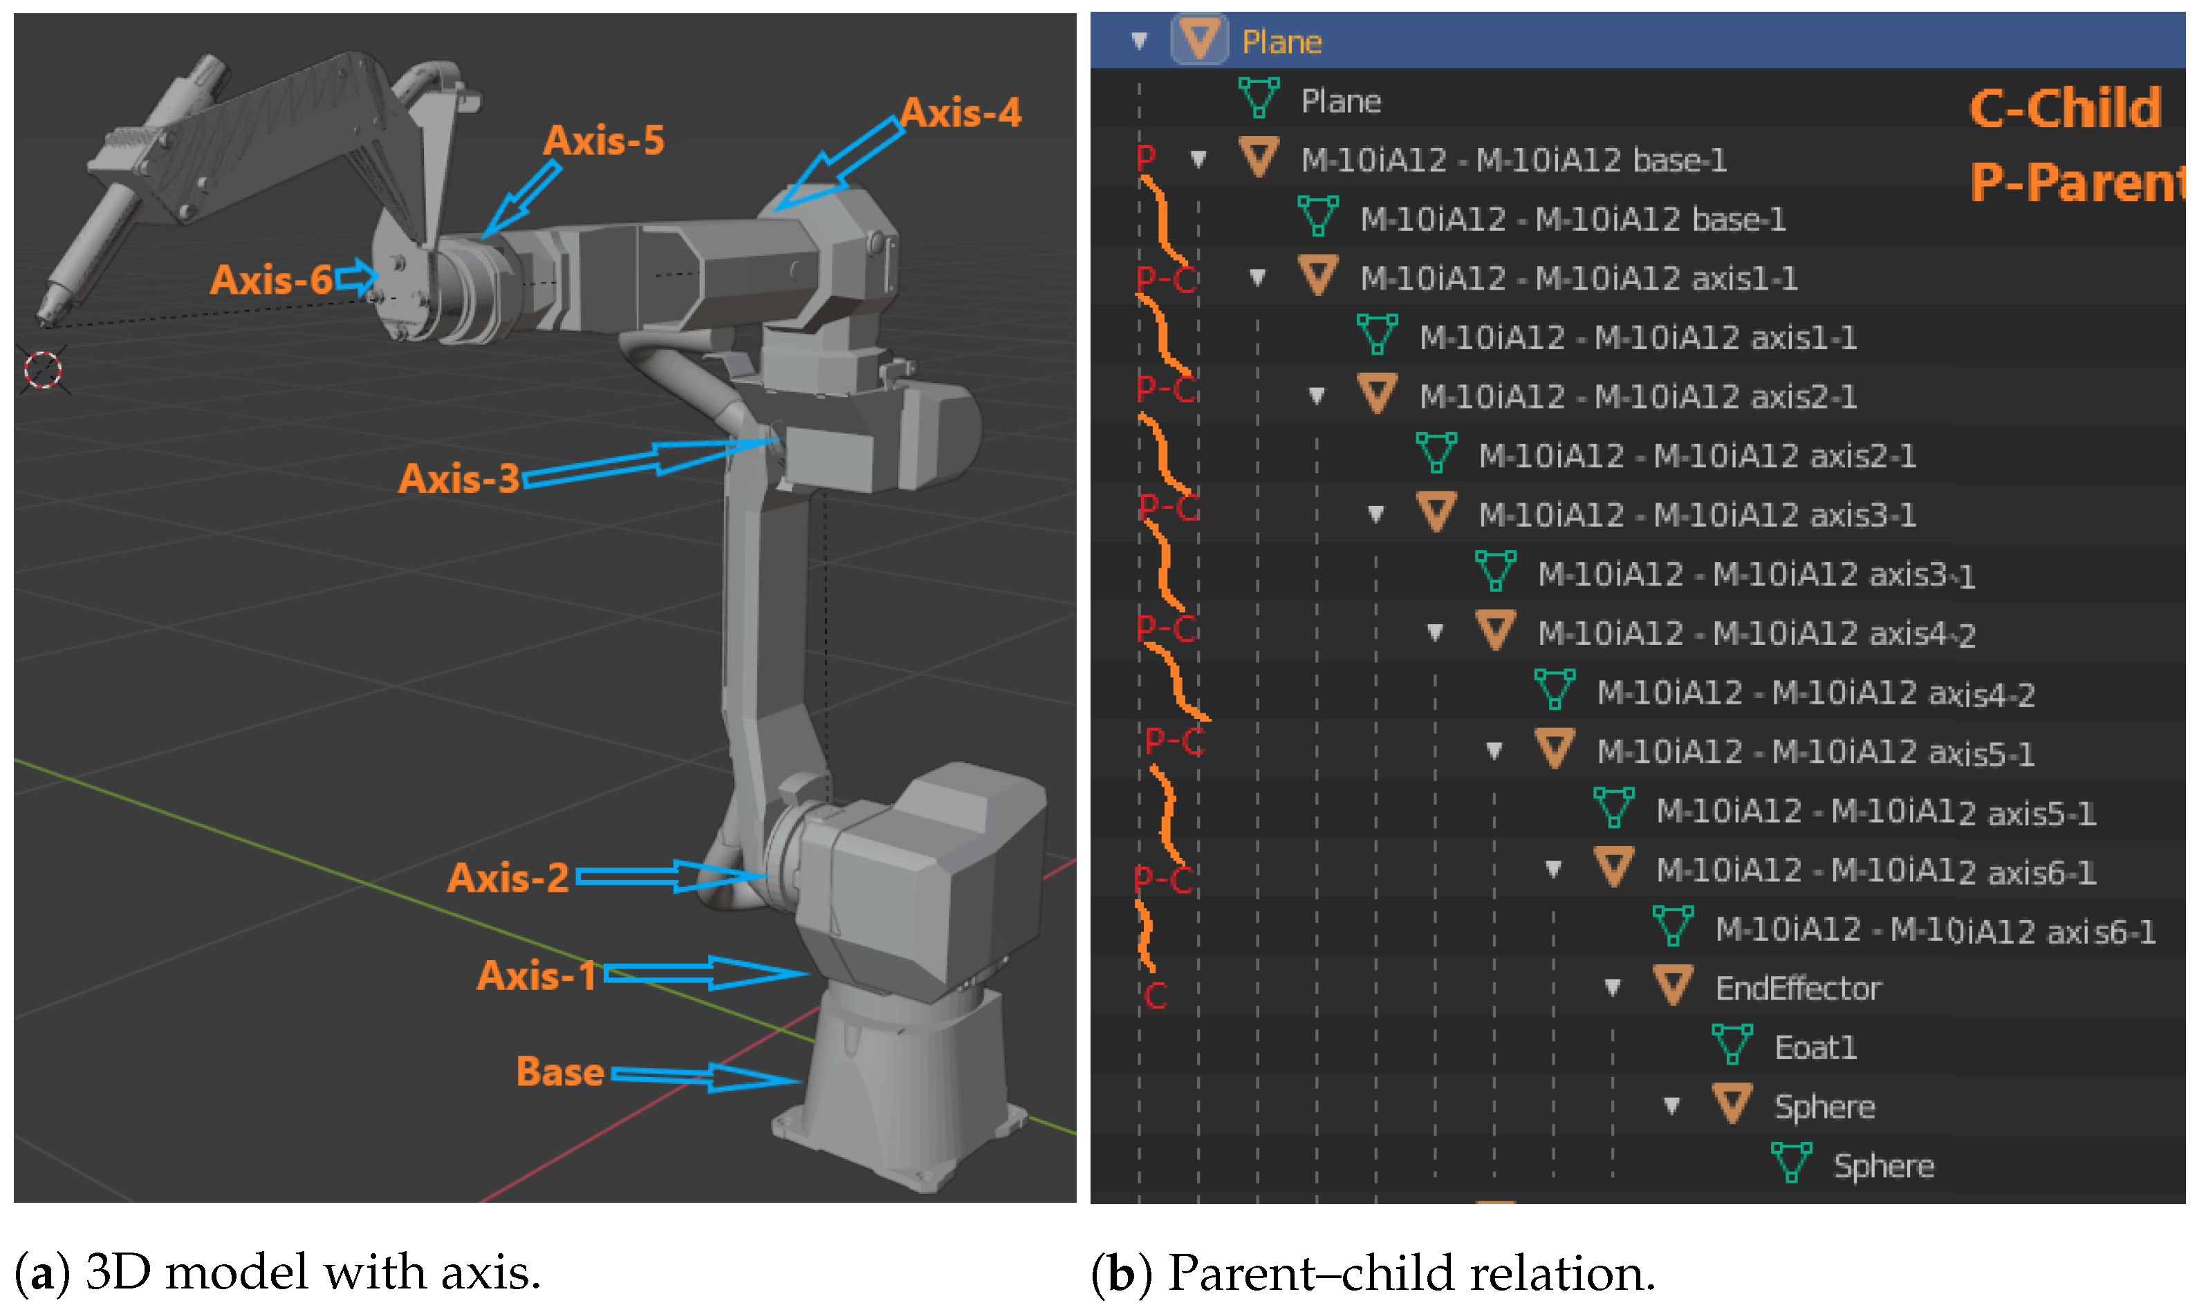Collapse the Sphere object node
2197x1303 pixels.
1671,1105
